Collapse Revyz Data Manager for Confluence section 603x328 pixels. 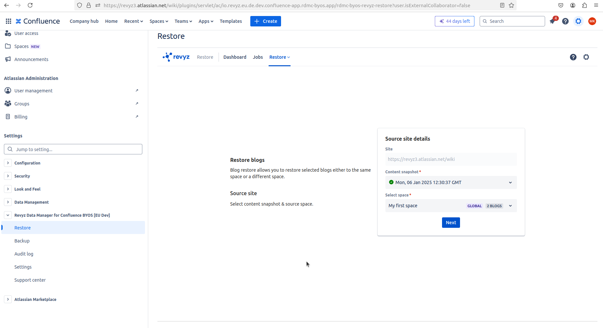coord(8,215)
